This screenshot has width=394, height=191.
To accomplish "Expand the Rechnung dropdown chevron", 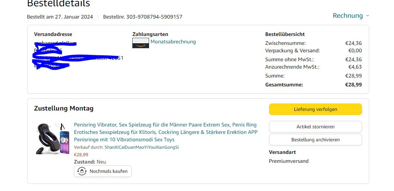I will (368, 16).
